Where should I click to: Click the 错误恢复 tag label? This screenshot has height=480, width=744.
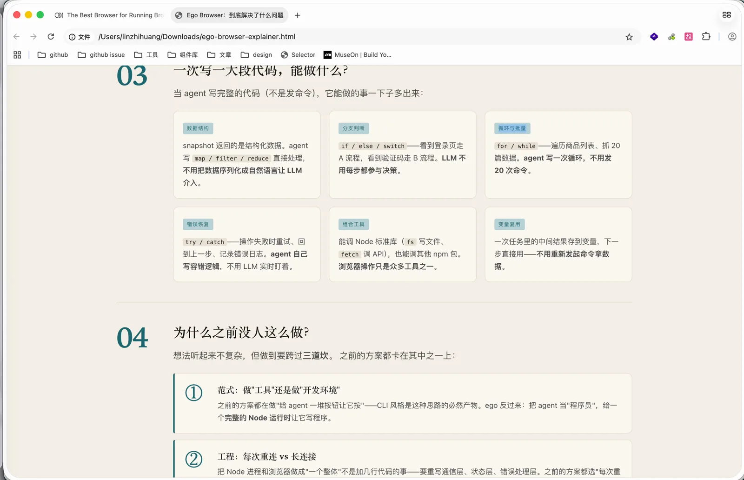[198, 224]
